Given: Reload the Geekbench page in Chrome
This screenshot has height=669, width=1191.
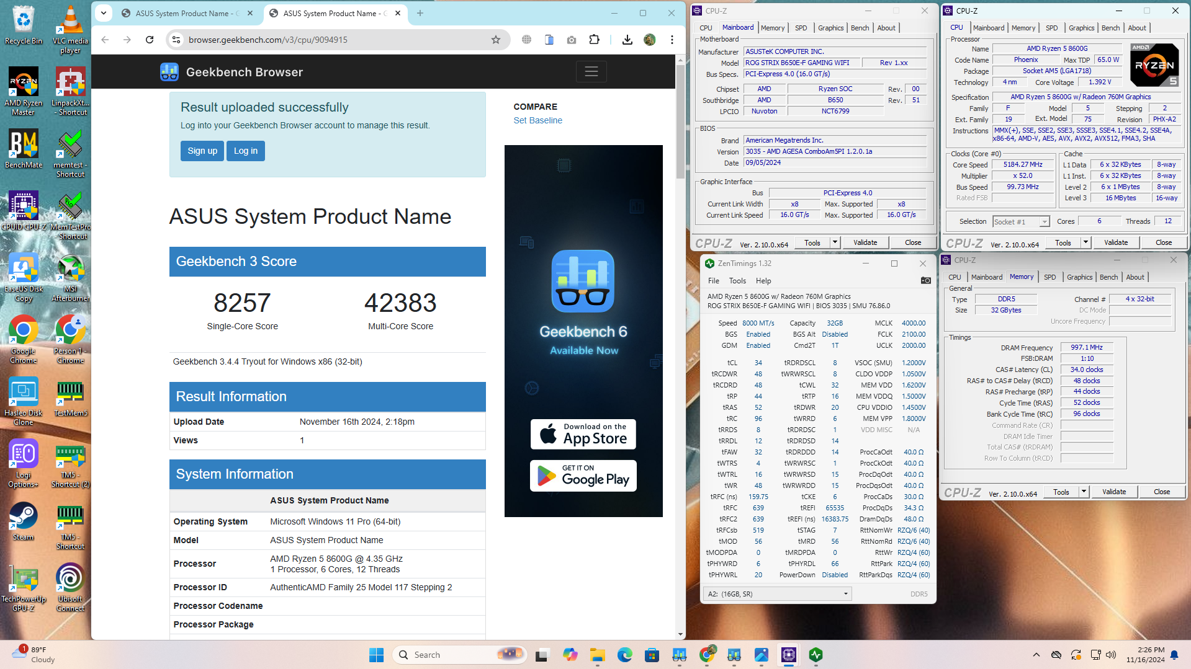Looking at the screenshot, I should 150,40.
